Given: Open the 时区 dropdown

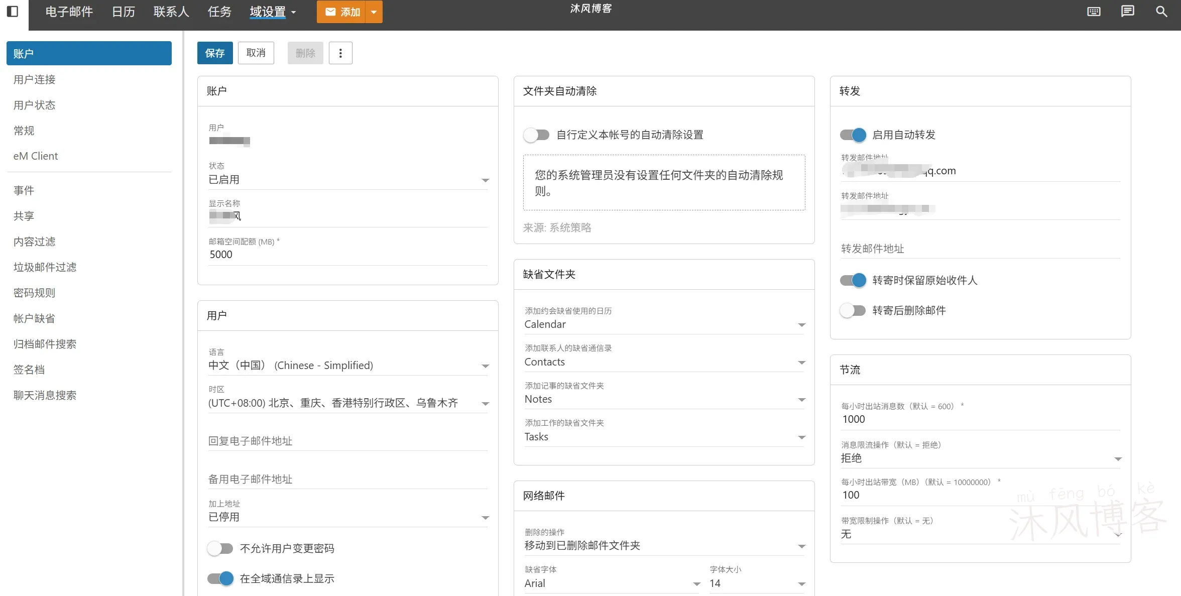Looking at the screenshot, I should [348, 403].
